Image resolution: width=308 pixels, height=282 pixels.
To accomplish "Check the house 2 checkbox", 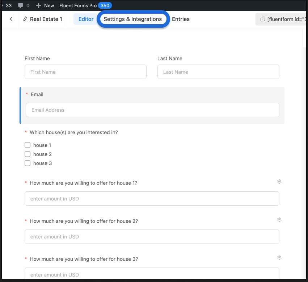I will pos(28,154).
